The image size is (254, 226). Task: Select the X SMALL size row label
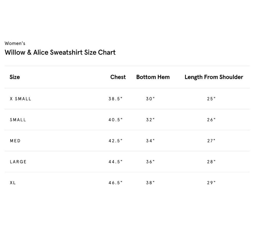click(20, 99)
